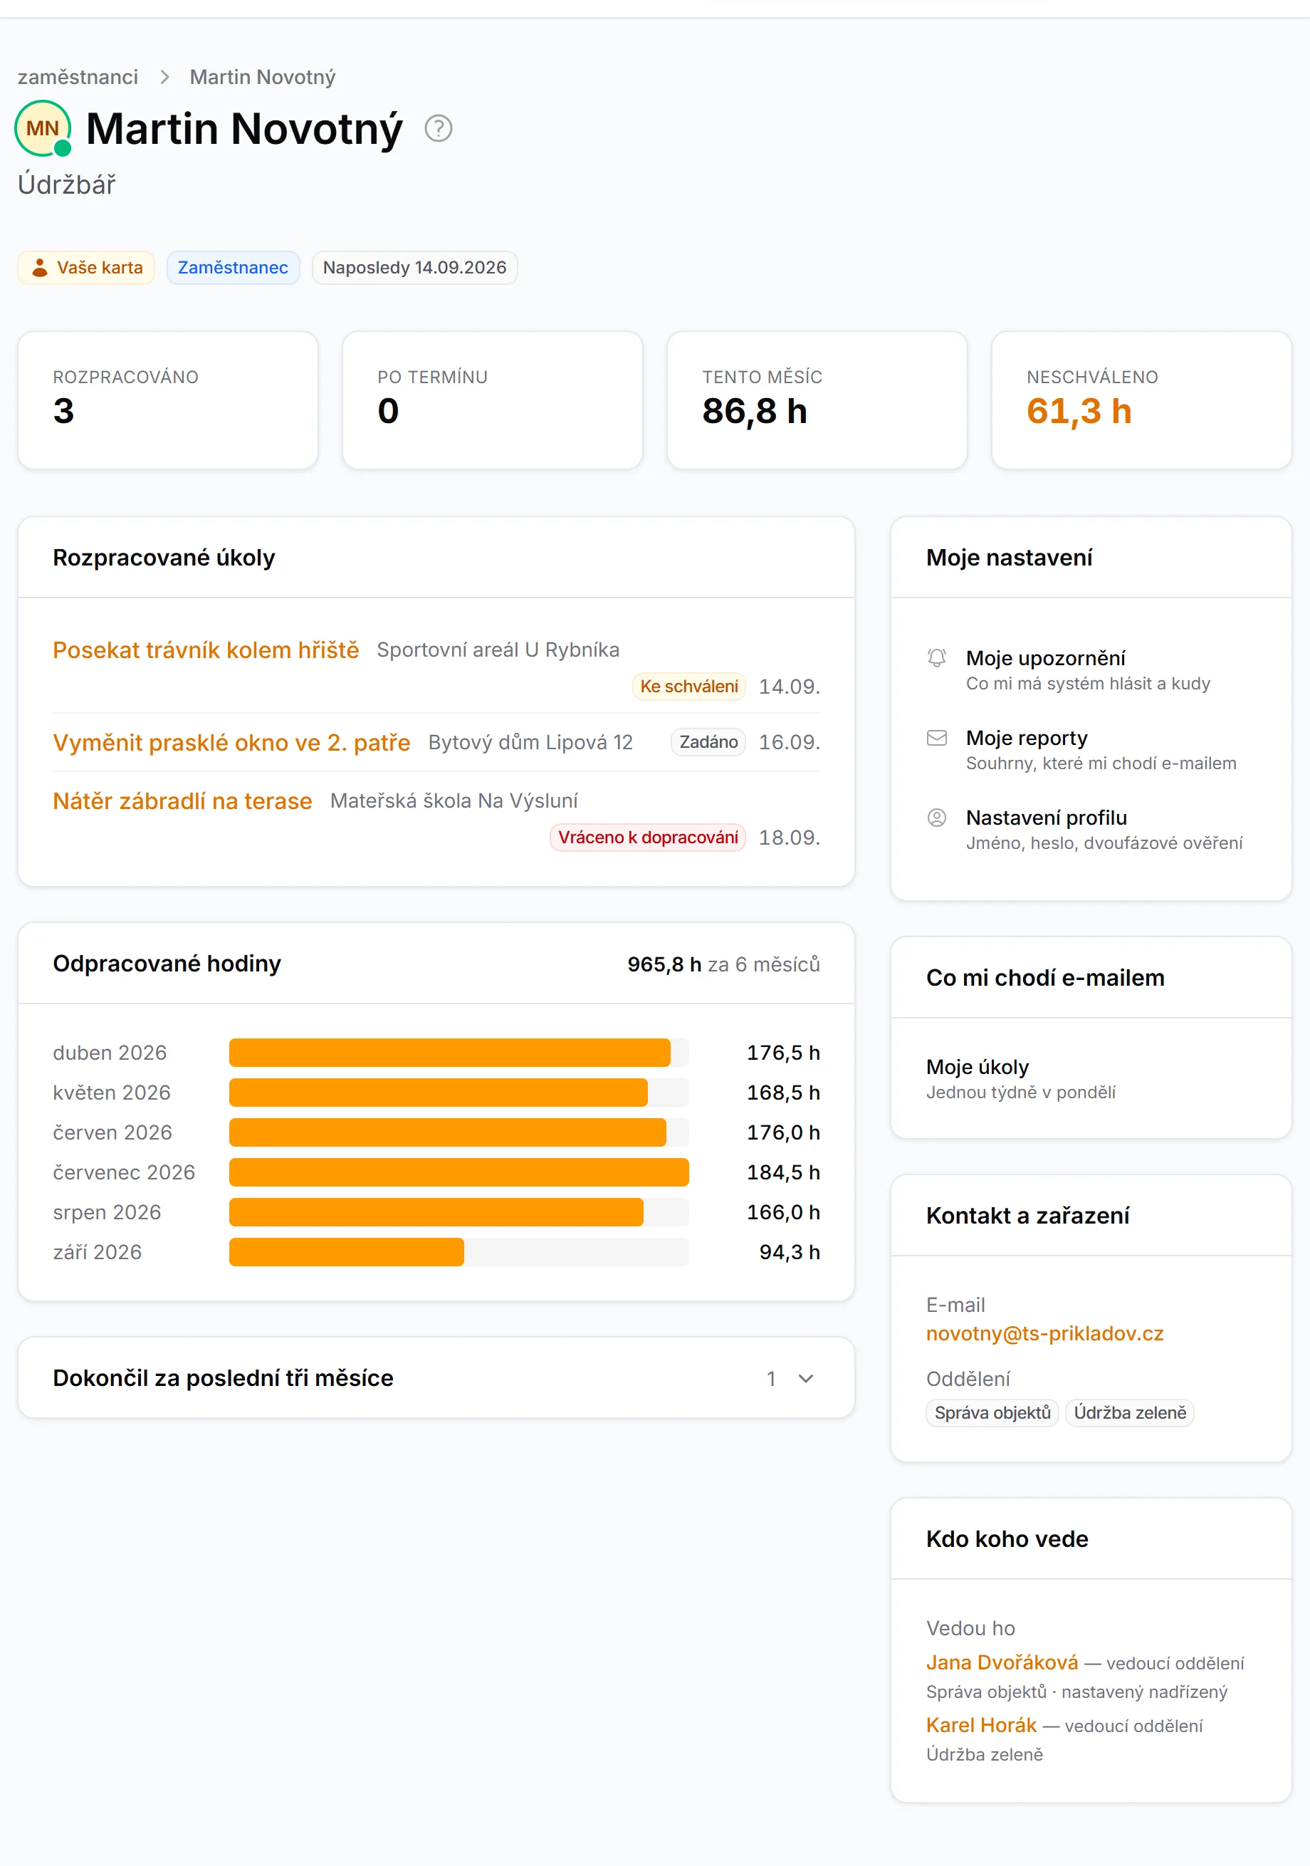Click Sportovní areál U Rybníka location

498,650
